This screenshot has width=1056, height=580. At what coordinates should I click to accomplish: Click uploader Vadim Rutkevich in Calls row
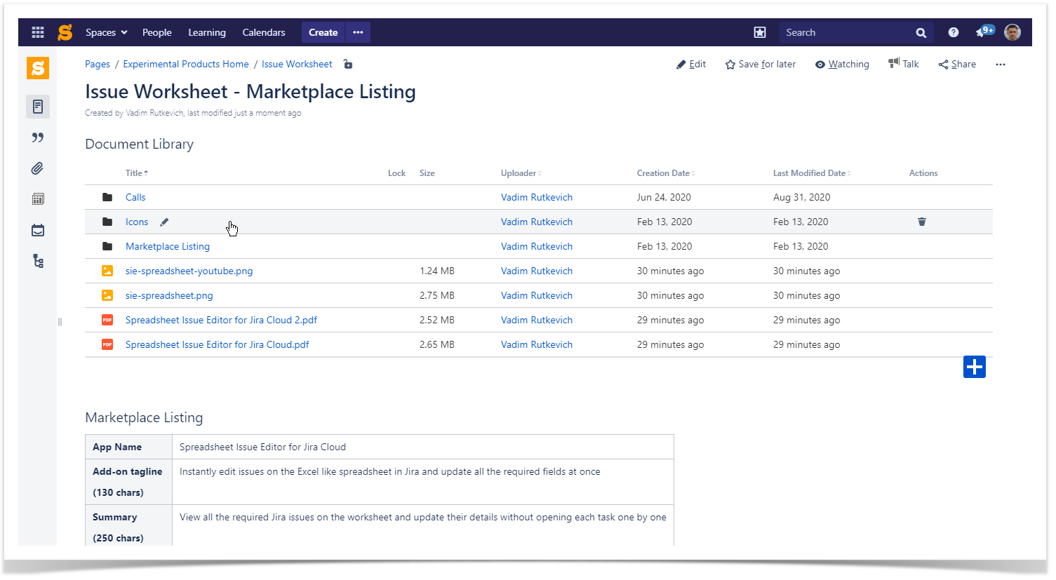(537, 197)
